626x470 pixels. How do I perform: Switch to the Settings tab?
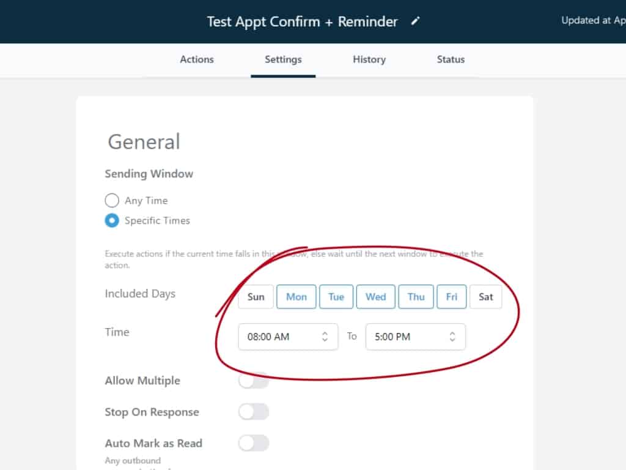(283, 59)
